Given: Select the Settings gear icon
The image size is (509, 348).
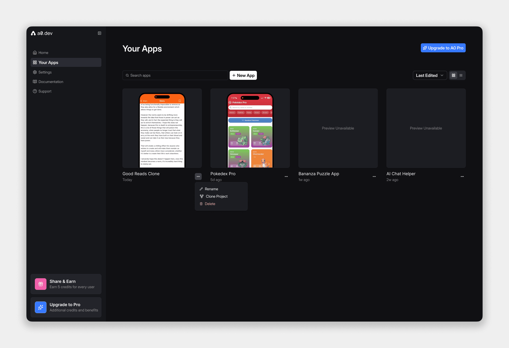Looking at the screenshot, I should point(35,72).
